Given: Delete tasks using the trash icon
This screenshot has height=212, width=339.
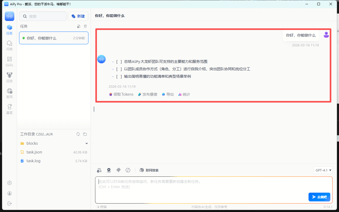Looking at the screenshot, I should point(85,26).
